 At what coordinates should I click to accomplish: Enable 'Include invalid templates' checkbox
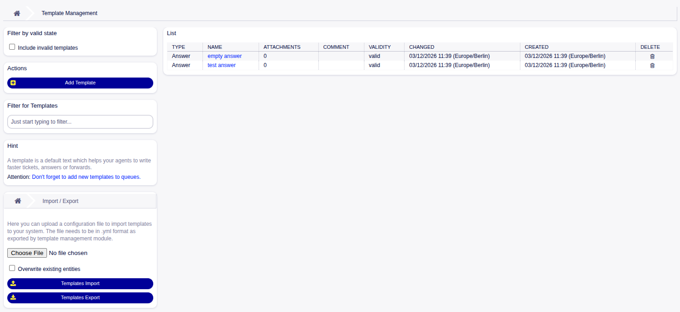[12, 47]
